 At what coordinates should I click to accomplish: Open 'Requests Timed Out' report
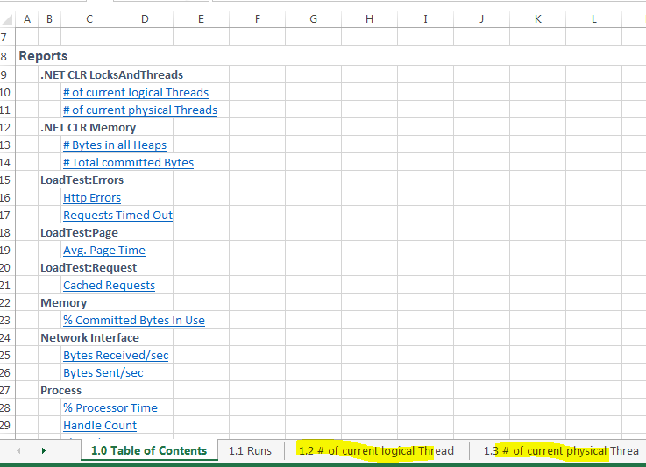pyautogui.click(x=117, y=215)
